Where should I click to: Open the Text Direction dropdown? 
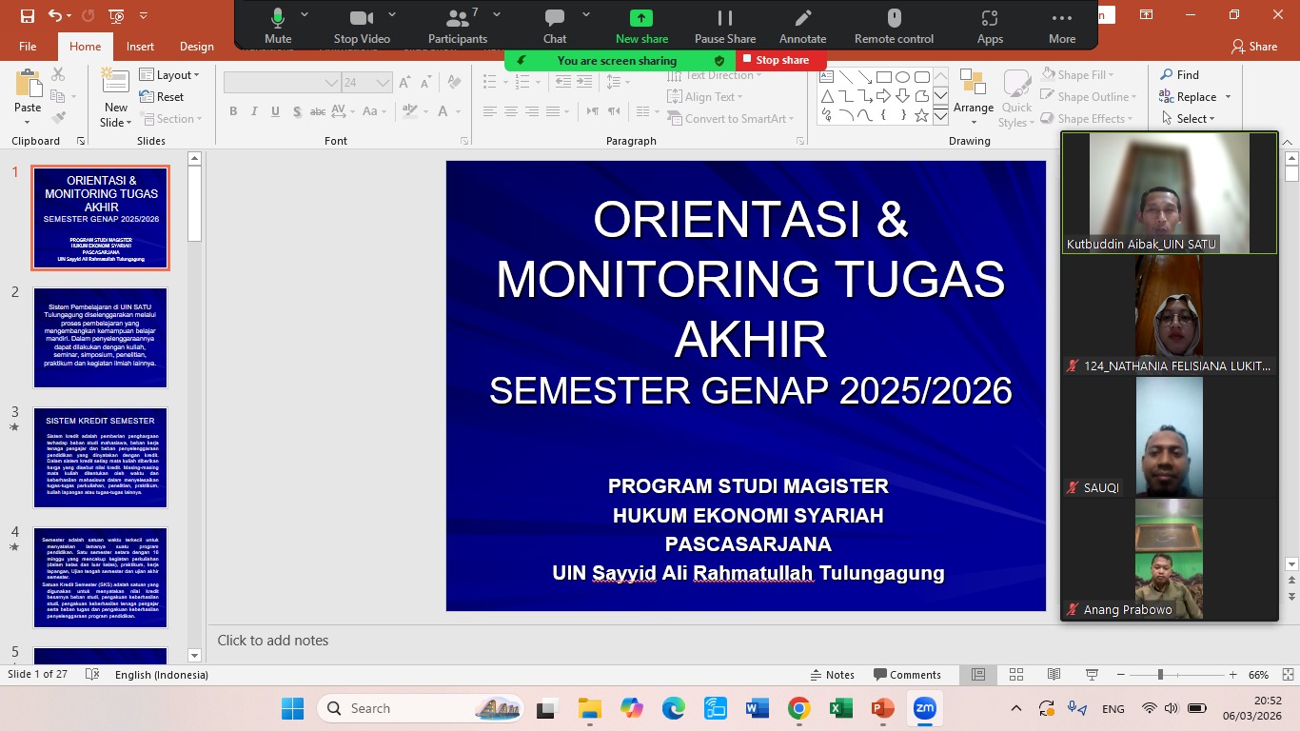pos(714,75)
